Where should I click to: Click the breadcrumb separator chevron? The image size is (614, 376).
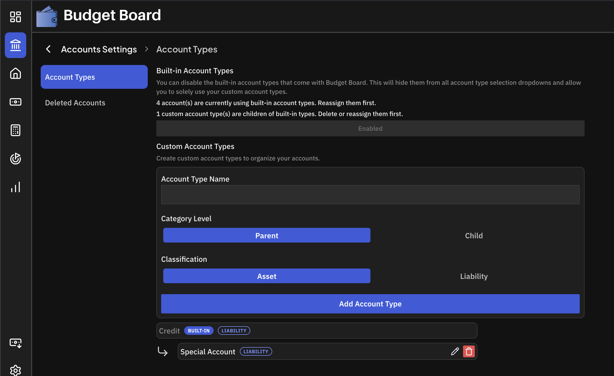point(146,49)
